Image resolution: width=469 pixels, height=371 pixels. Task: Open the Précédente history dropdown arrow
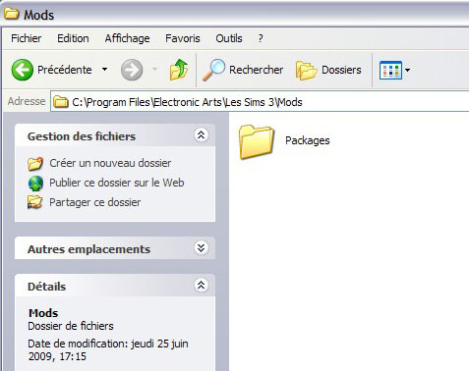[x=104, y=70]
